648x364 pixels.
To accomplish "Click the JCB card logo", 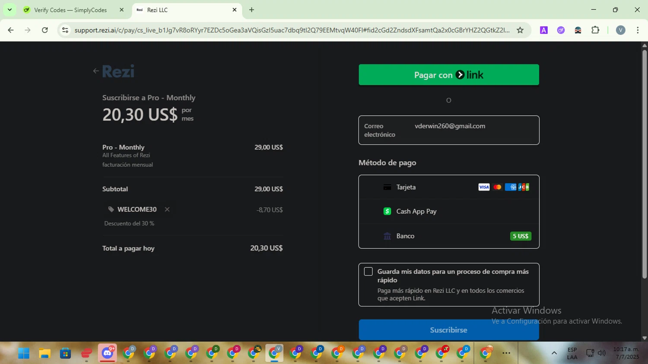I will point(524,187).
